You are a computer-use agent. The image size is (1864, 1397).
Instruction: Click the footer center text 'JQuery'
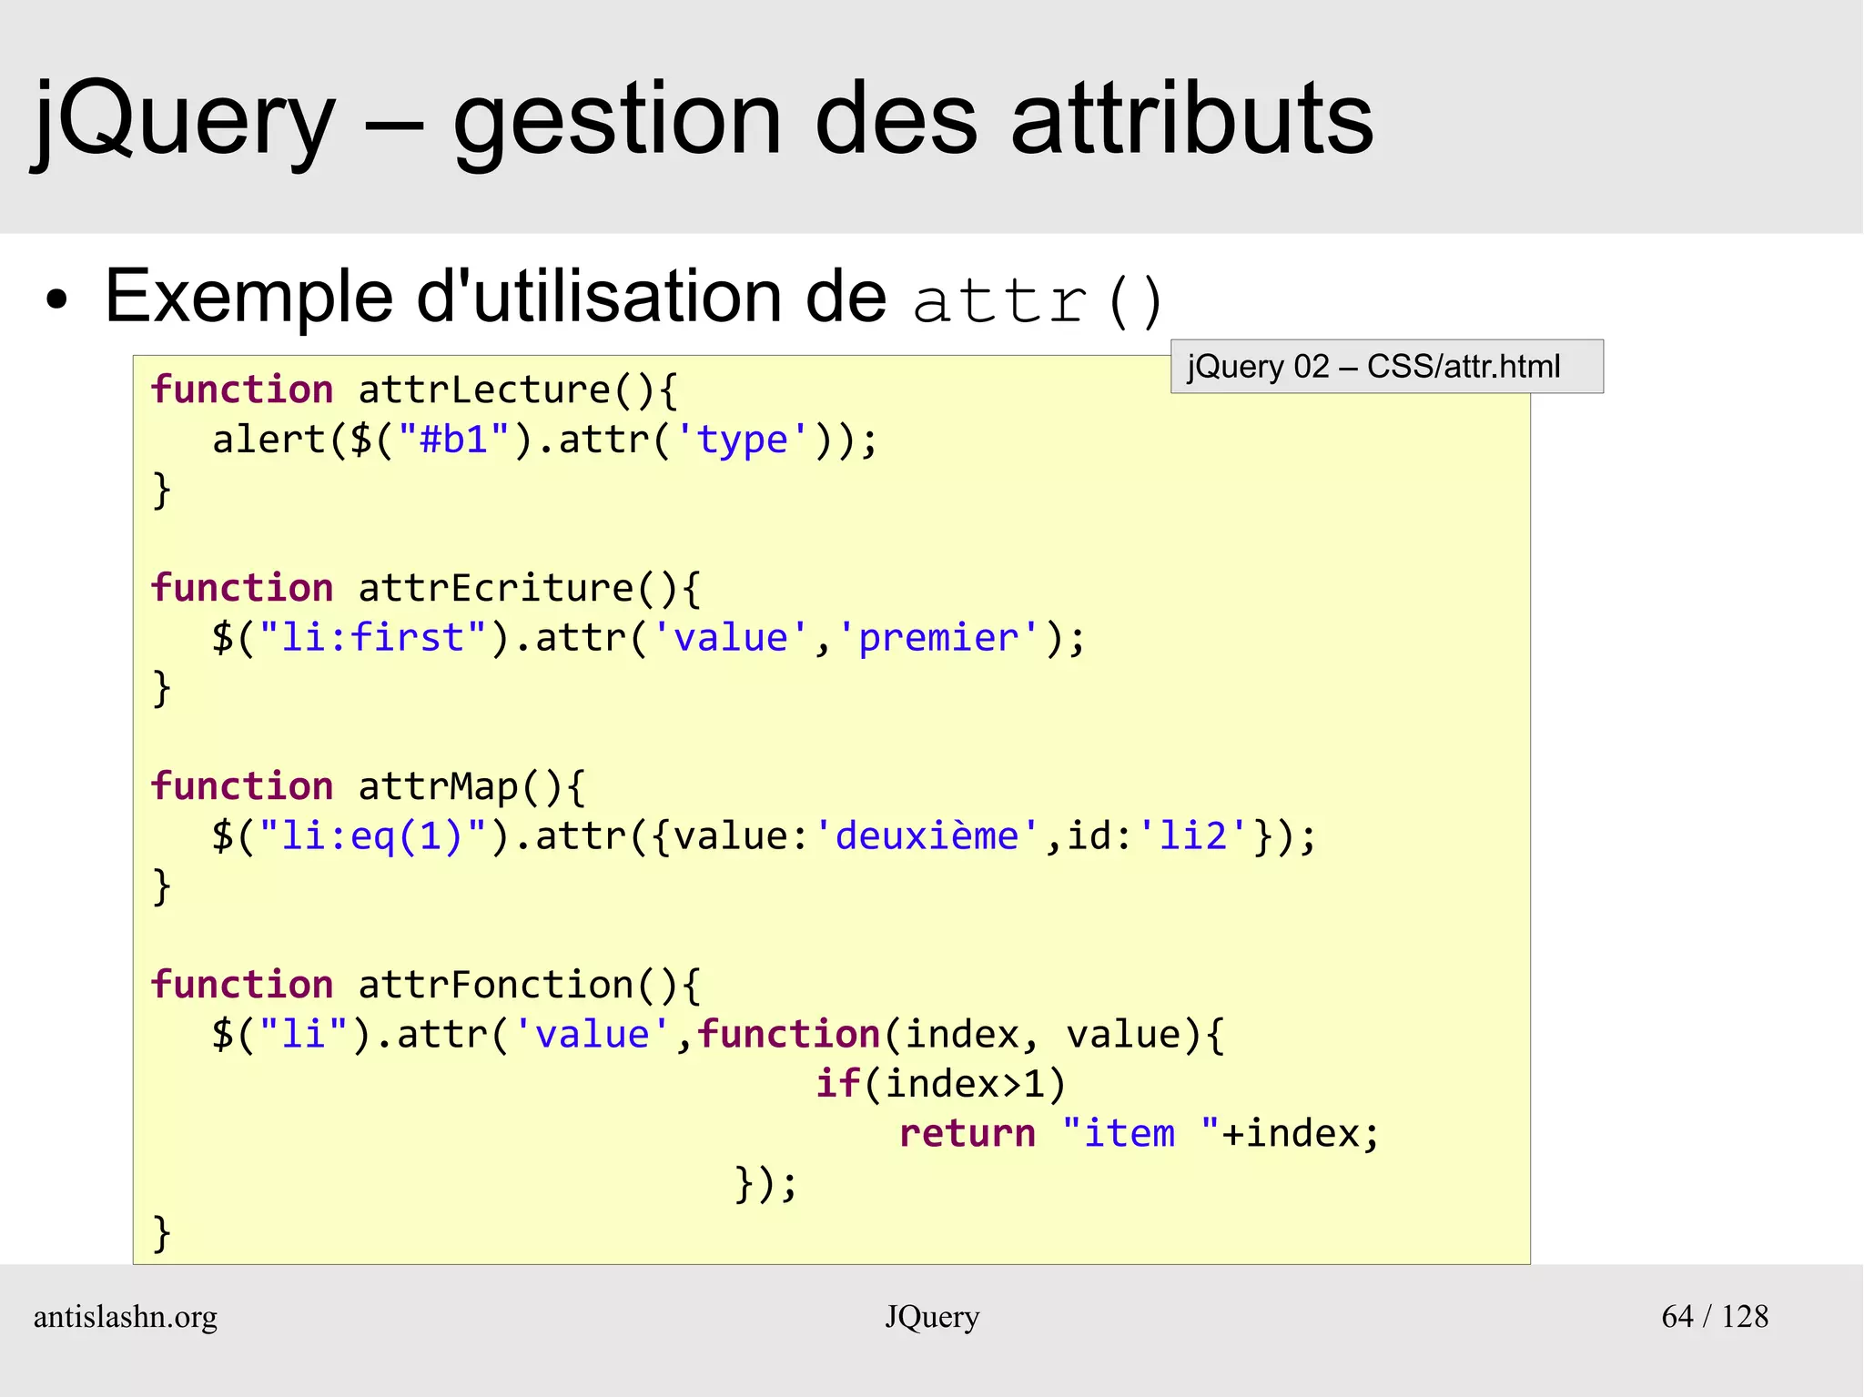(932, 1317)
